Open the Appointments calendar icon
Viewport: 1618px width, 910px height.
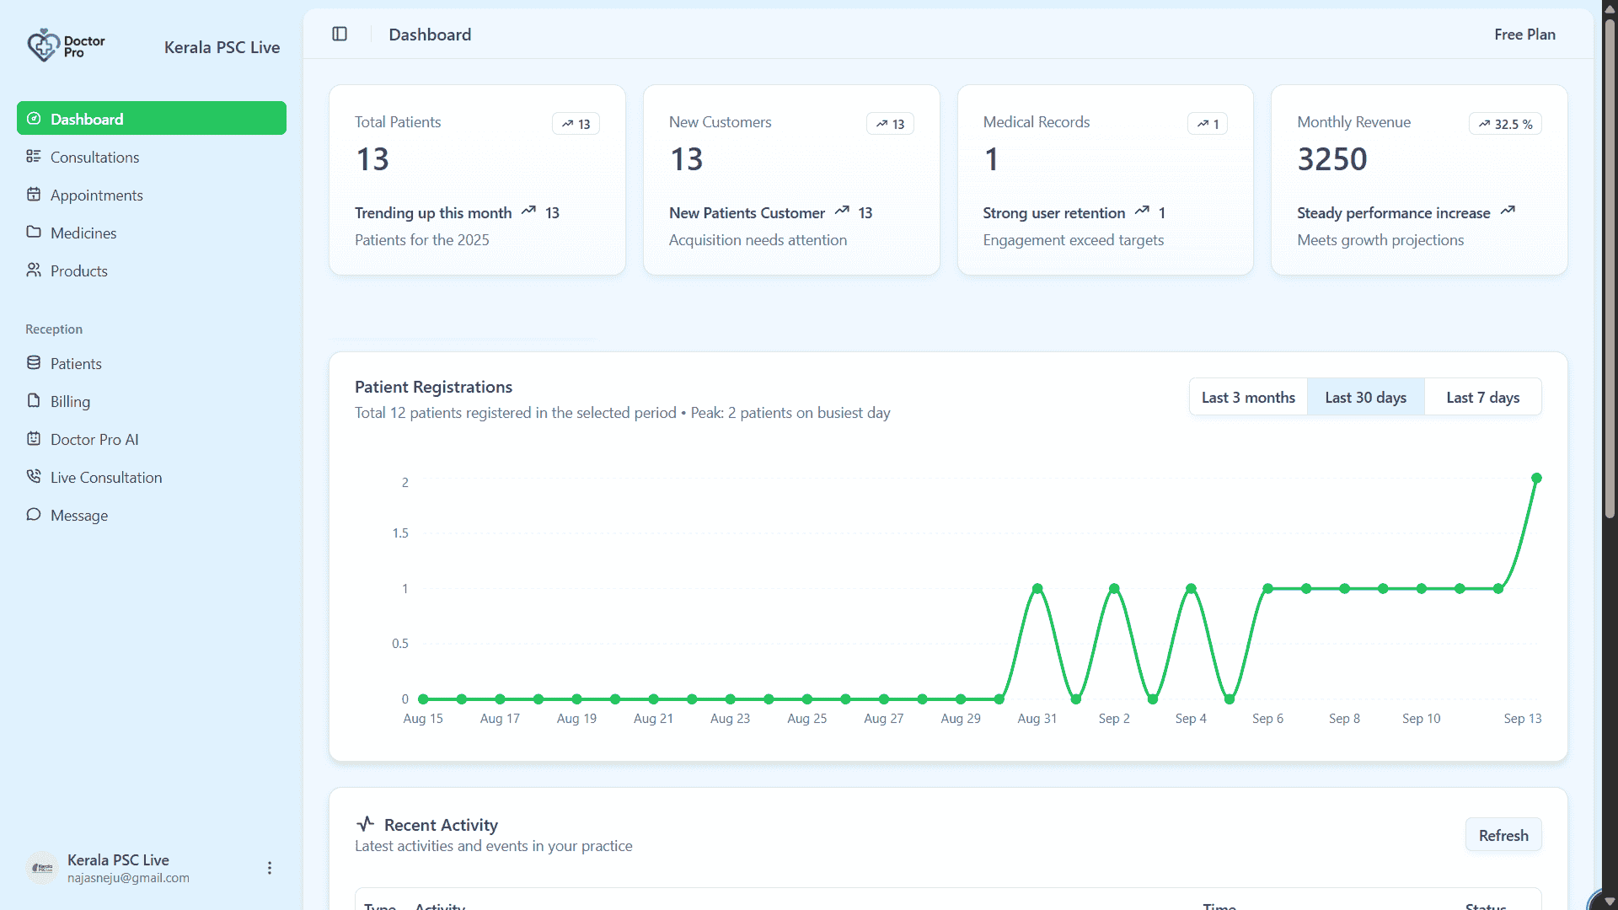click(34, 195)
